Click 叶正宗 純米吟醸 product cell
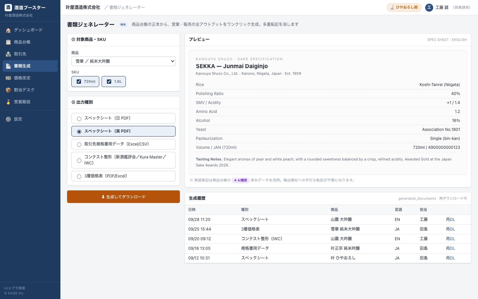Screen dimensions: 478x299 [345, 249]
